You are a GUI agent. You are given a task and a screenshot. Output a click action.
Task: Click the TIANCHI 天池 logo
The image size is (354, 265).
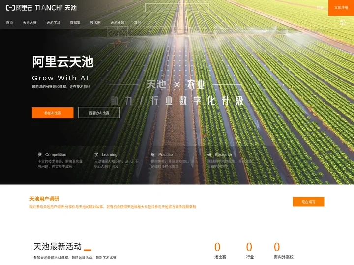click(x=56, y=8)
